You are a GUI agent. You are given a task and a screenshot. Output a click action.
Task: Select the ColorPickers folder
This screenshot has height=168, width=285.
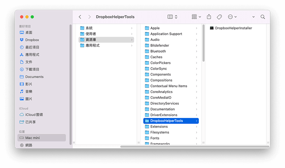pyautogui.click(x=171, y=63)
